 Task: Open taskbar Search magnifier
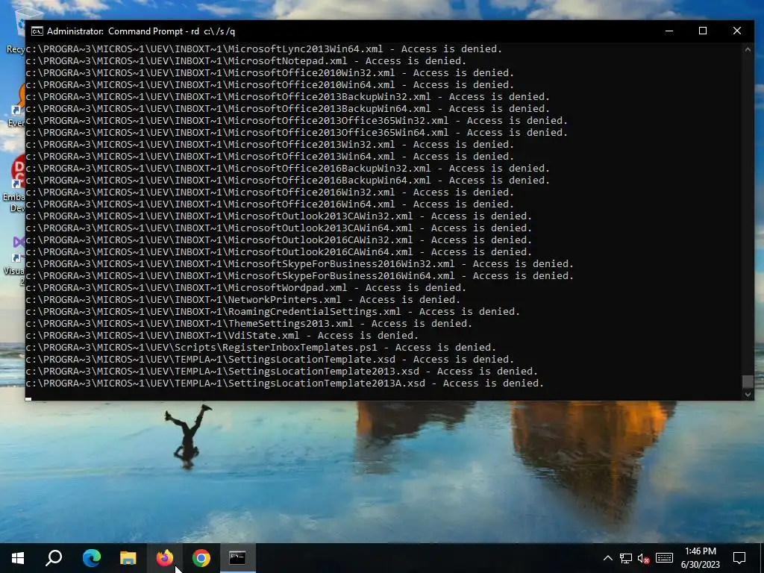(x=54, y=558)
